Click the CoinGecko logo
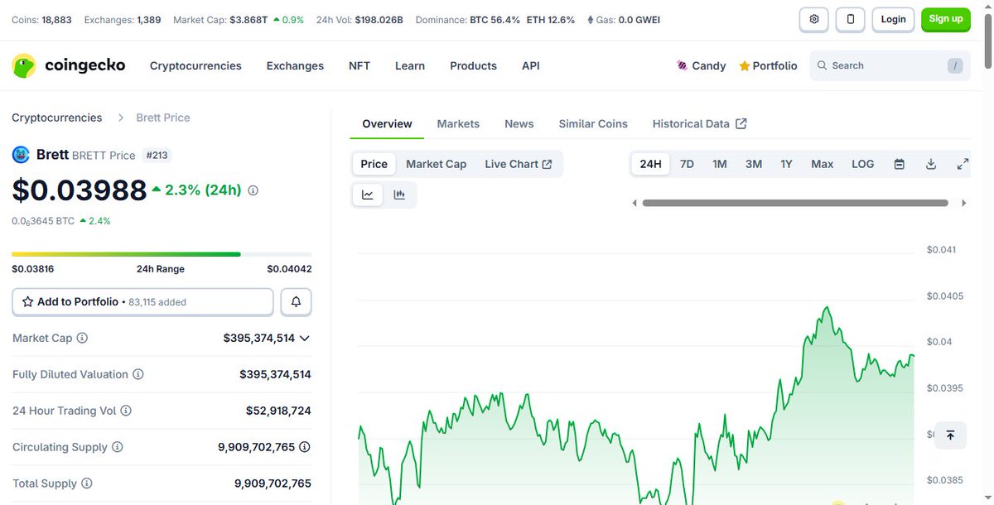Viewport: 994px width, 505px height. click(69, 65)
